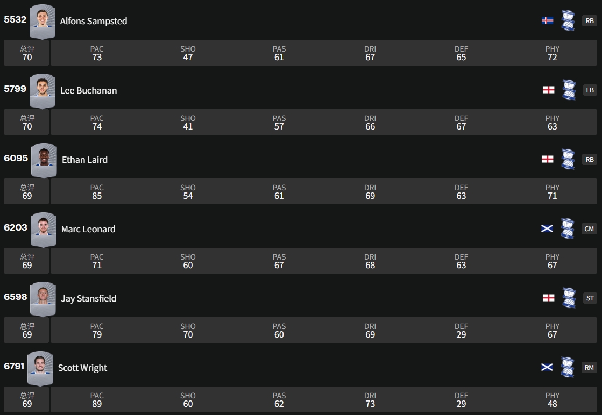
Task: Open Jay Stansfield's player card thumbnail
Action: pos(43,298)
